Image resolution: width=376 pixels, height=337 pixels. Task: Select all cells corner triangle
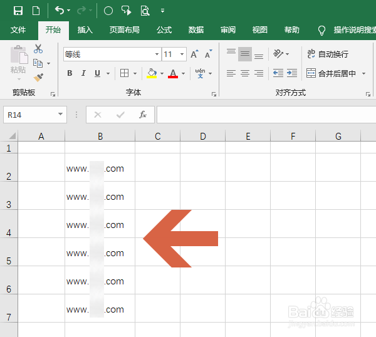click(x=13, y=136)
